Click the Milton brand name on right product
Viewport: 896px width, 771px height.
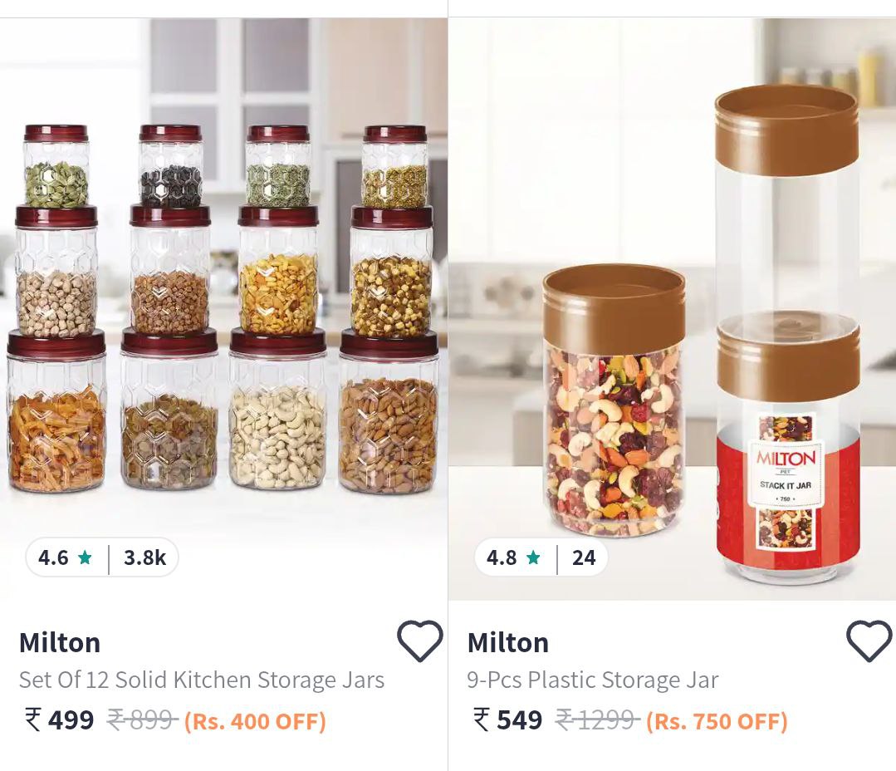[508, 642]
